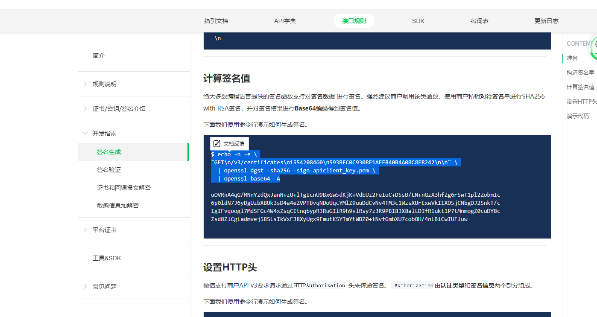Open the 常见问题 sidebar item
This screenshot has height=317, width=597.
pyautogui.click(x=105, y=287)
